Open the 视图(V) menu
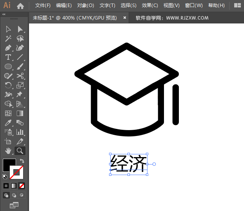Image resolution: width=244 pixels, height=211 pixels. pos(171,5)
